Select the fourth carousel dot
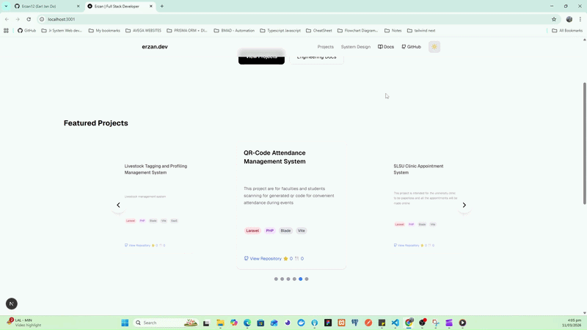The image size is (587, 330). coord(294,279)
